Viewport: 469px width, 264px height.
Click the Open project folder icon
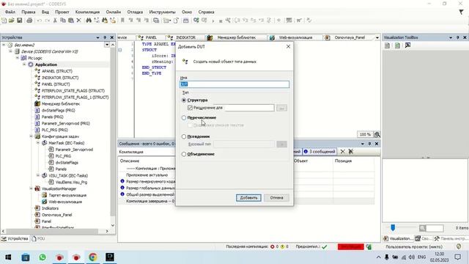pos(12,21)
